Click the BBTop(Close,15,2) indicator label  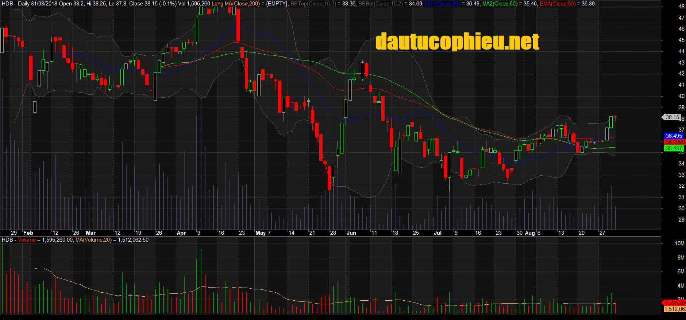(313, 4)
